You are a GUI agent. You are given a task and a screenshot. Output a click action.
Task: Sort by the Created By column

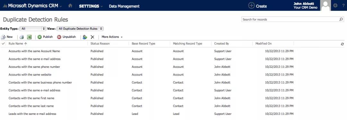click(221, 44)
